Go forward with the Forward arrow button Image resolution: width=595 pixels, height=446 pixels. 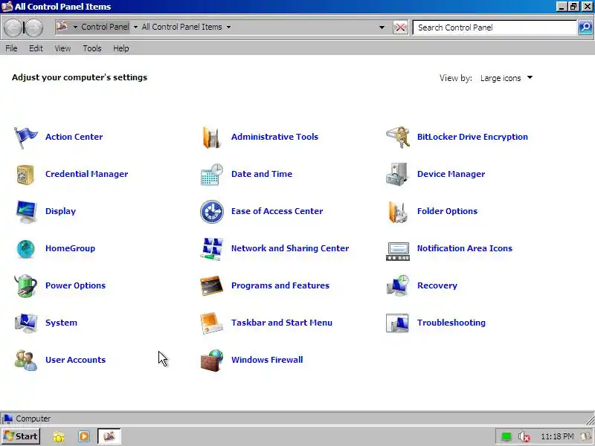click(34, 28)
